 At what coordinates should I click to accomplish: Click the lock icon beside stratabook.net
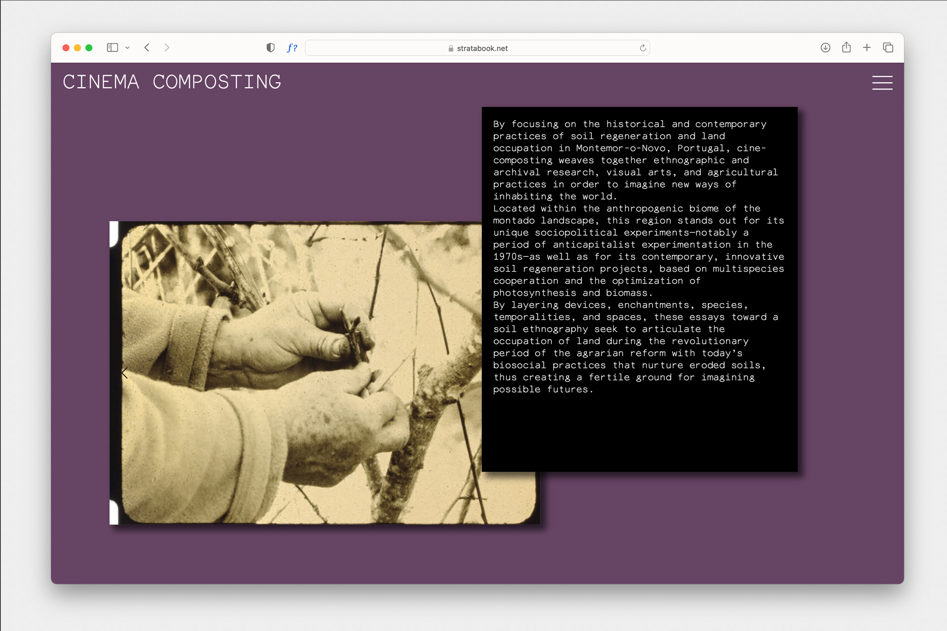(x=451, y=48)
